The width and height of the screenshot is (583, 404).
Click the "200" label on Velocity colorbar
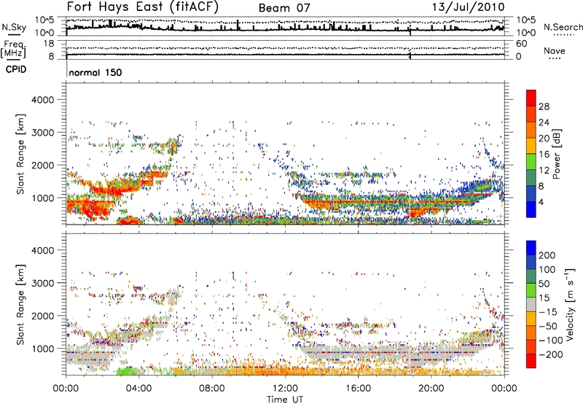(x=547, y=255)
